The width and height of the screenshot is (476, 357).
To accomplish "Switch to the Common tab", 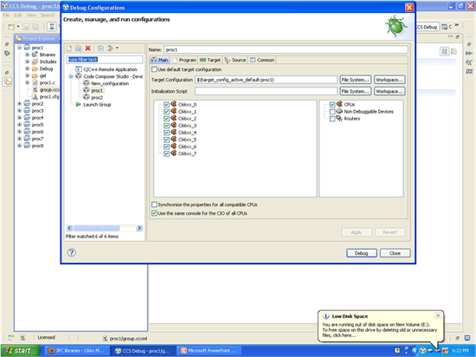I will coord(262,60).
